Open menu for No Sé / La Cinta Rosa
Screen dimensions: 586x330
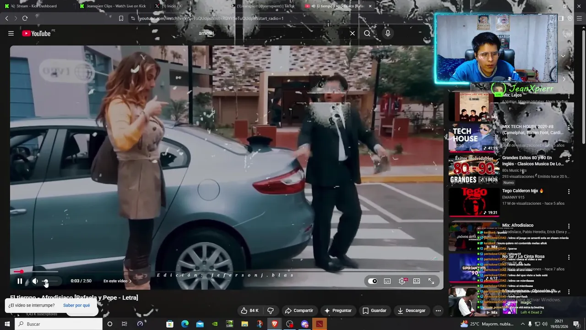[569, 257]
